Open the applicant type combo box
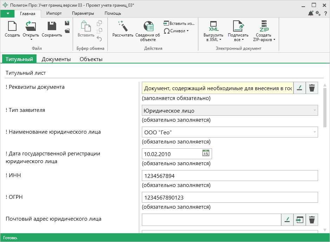The width and height of the screenshot is (330, 242). [x=230, y=110]
